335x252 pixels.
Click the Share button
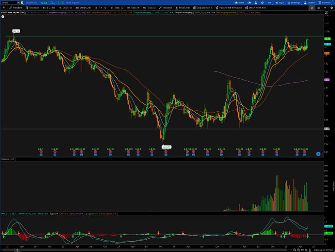click(239, 3)
